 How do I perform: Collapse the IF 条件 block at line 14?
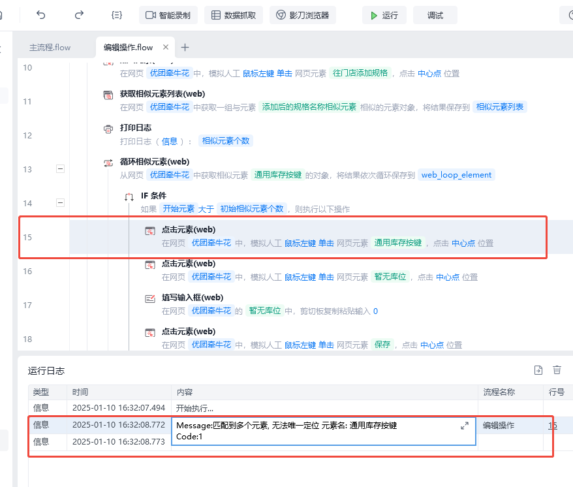point(61,203)
